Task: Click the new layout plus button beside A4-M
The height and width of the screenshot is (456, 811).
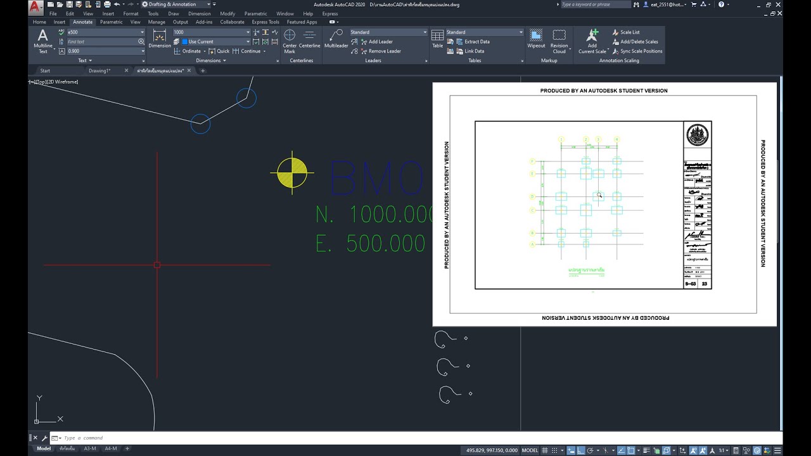Action: click(127, 448)
